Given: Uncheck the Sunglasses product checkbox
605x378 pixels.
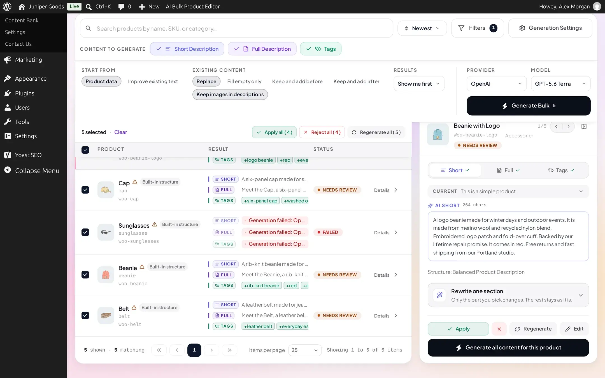Looking at the screenshot, I should [x=85, y=232].
